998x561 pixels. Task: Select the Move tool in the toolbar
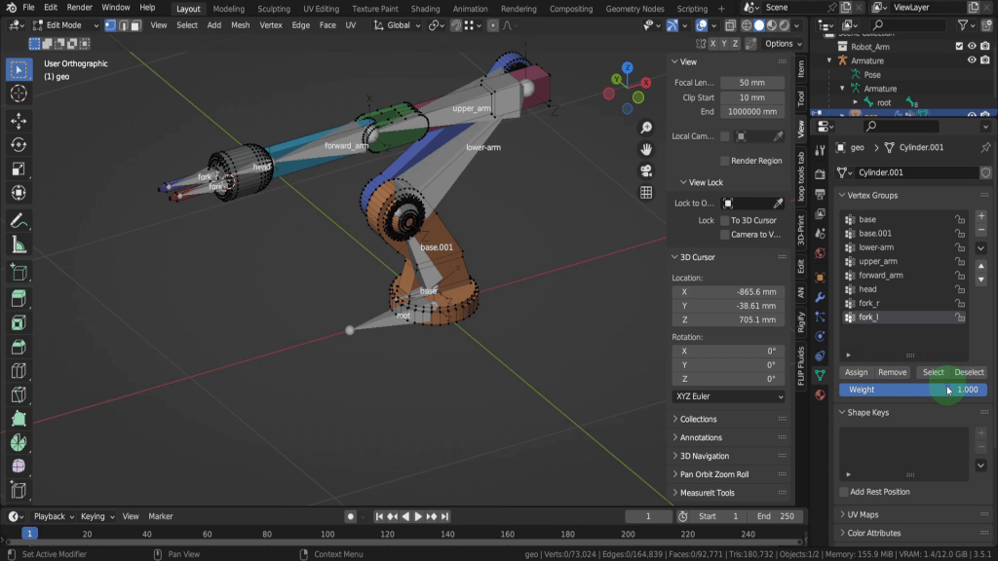point(18,121)
